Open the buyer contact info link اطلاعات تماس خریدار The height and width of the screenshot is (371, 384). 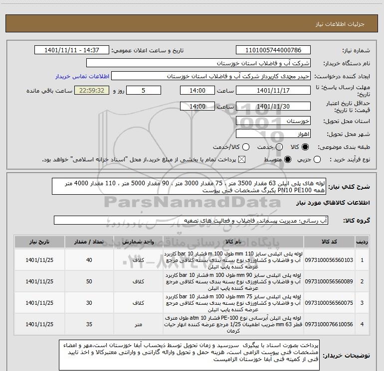(x=82, y=76)
